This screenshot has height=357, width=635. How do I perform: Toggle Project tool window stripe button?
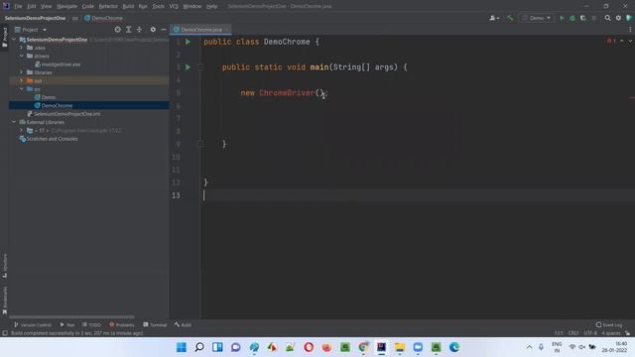[x=4, y=38]
